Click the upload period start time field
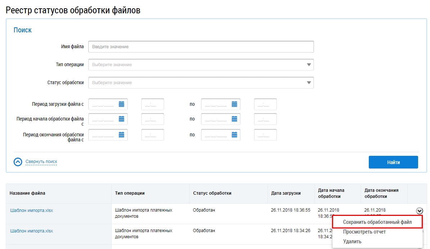This screenshot has width=430, height=249. [153, 104]
